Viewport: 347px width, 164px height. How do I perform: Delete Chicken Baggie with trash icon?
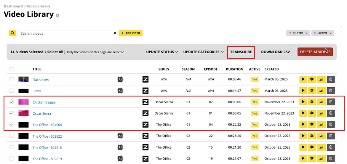331,102
